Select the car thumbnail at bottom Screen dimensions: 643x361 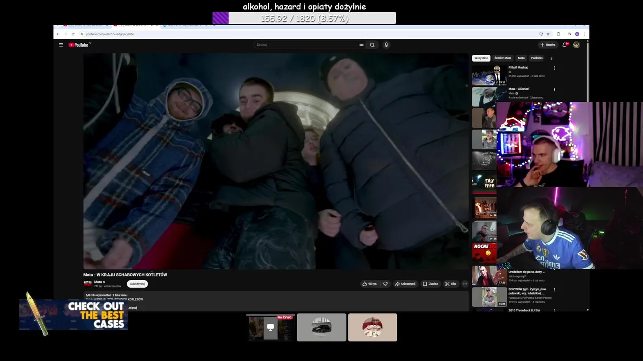(x=321, y=327)
